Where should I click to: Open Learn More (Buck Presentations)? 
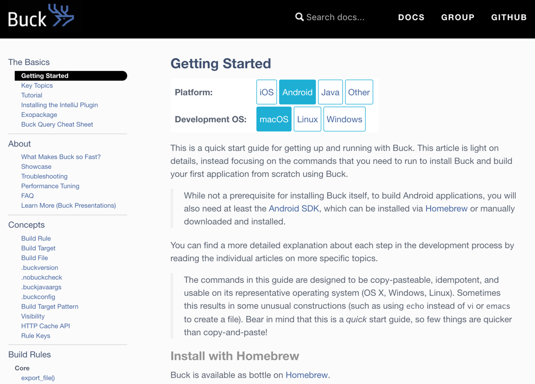coord(68,206)
